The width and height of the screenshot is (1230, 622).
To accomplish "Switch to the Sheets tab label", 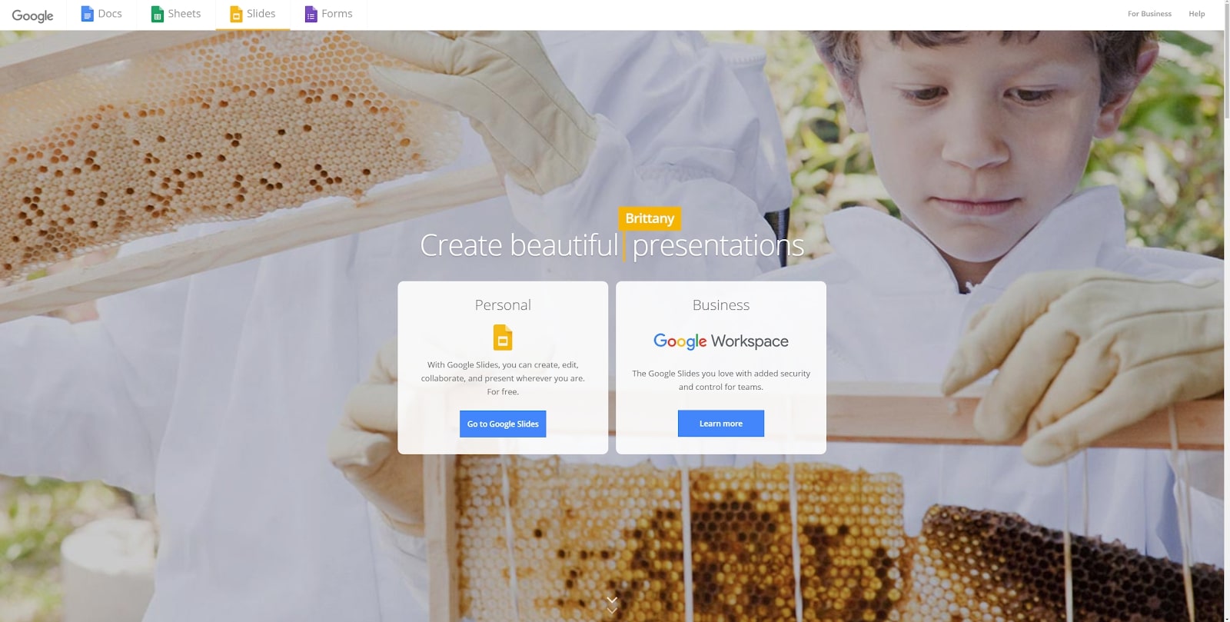I will (184, 14).
